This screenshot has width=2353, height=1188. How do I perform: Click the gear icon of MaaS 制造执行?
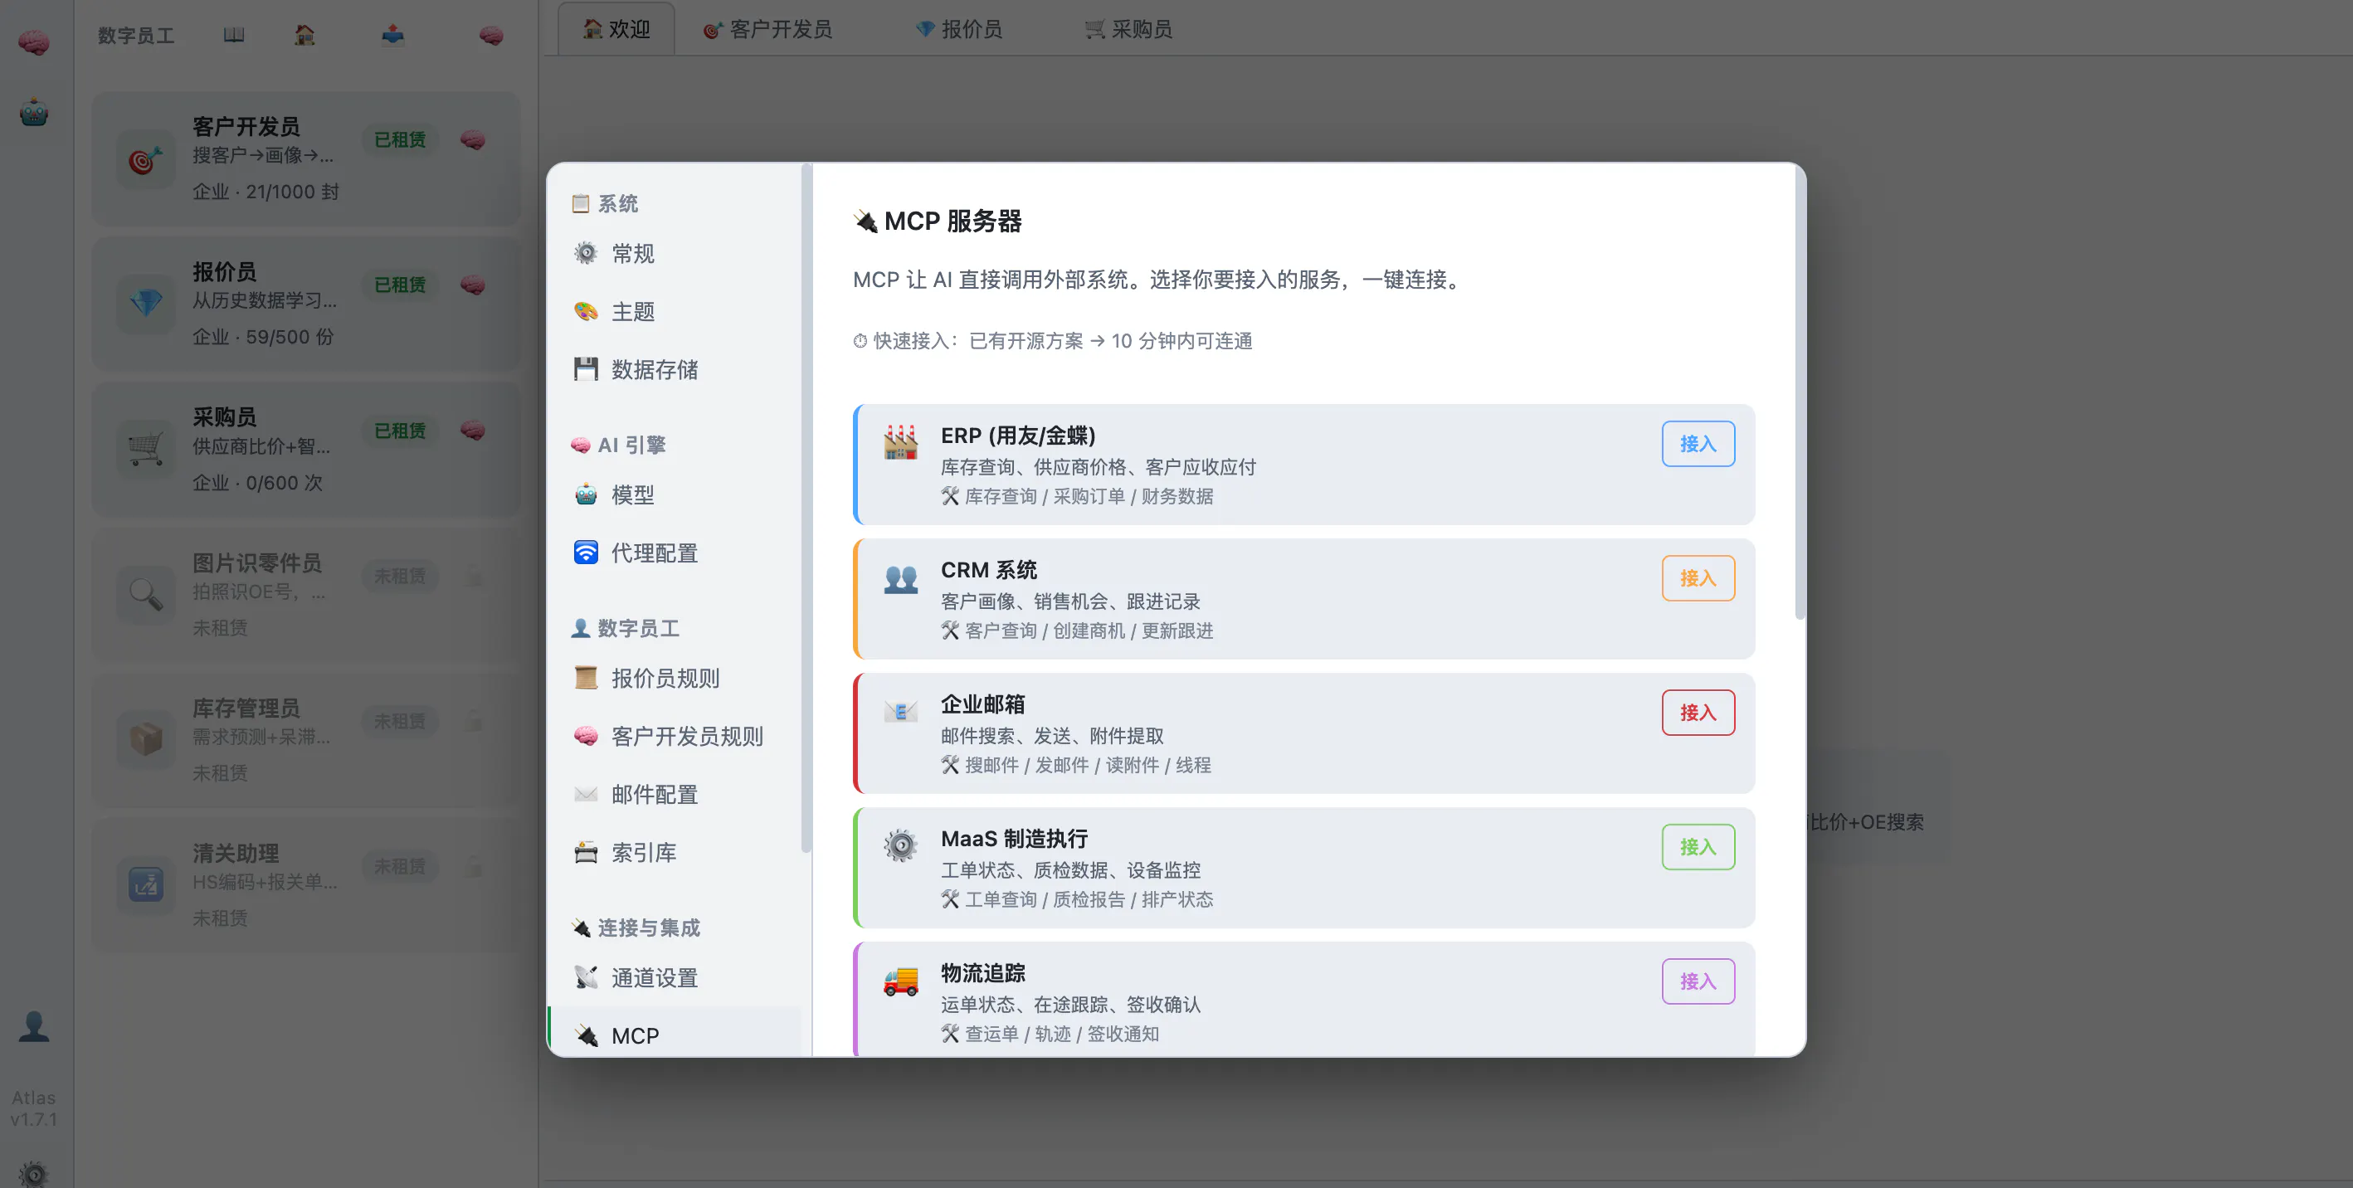point(901,845)
